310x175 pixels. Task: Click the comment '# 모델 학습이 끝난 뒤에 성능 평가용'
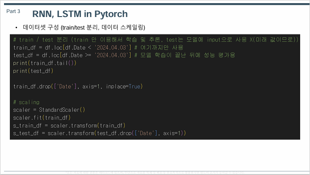point(185,55)
